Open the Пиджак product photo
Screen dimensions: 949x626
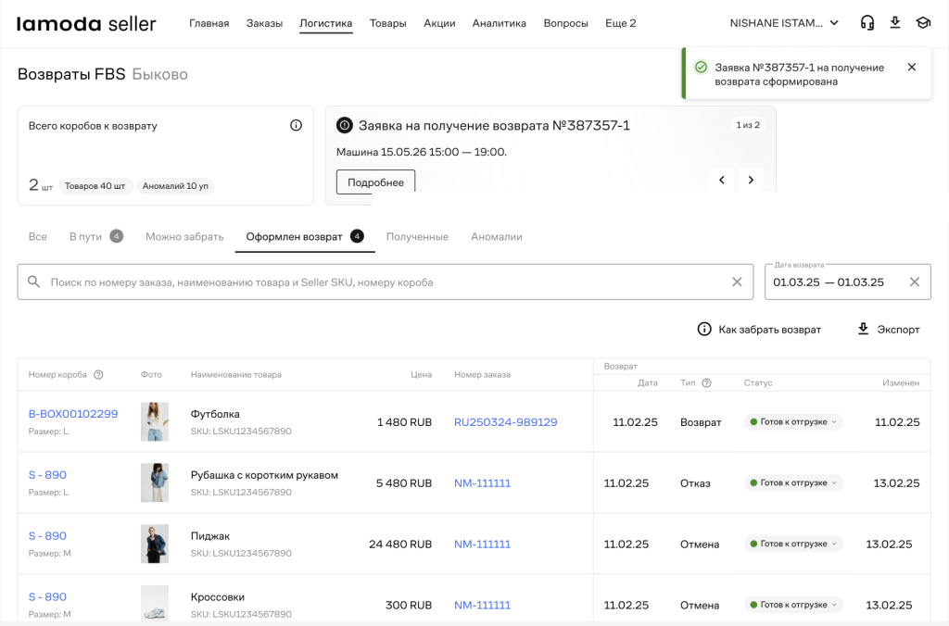tap(155, 544)
